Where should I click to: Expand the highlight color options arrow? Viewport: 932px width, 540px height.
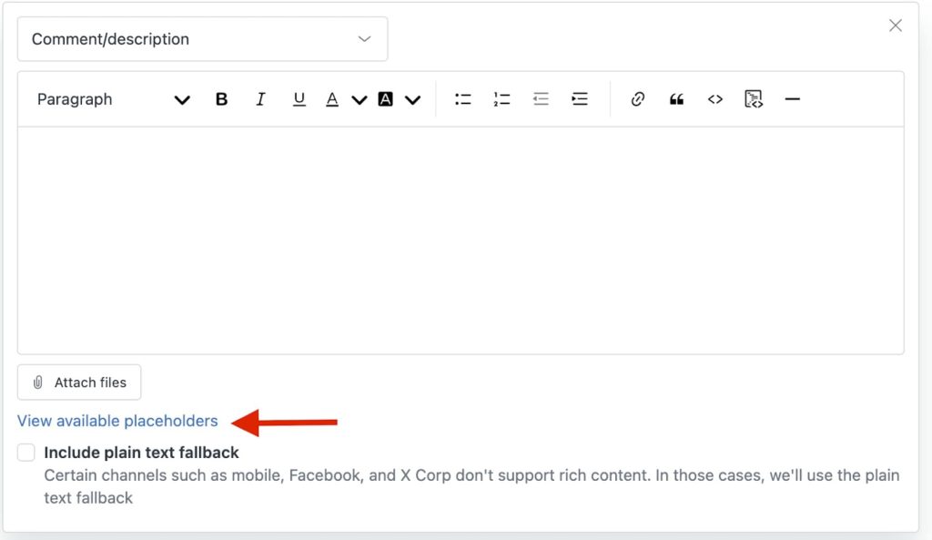pyautogui.click(x=412, y=100)
